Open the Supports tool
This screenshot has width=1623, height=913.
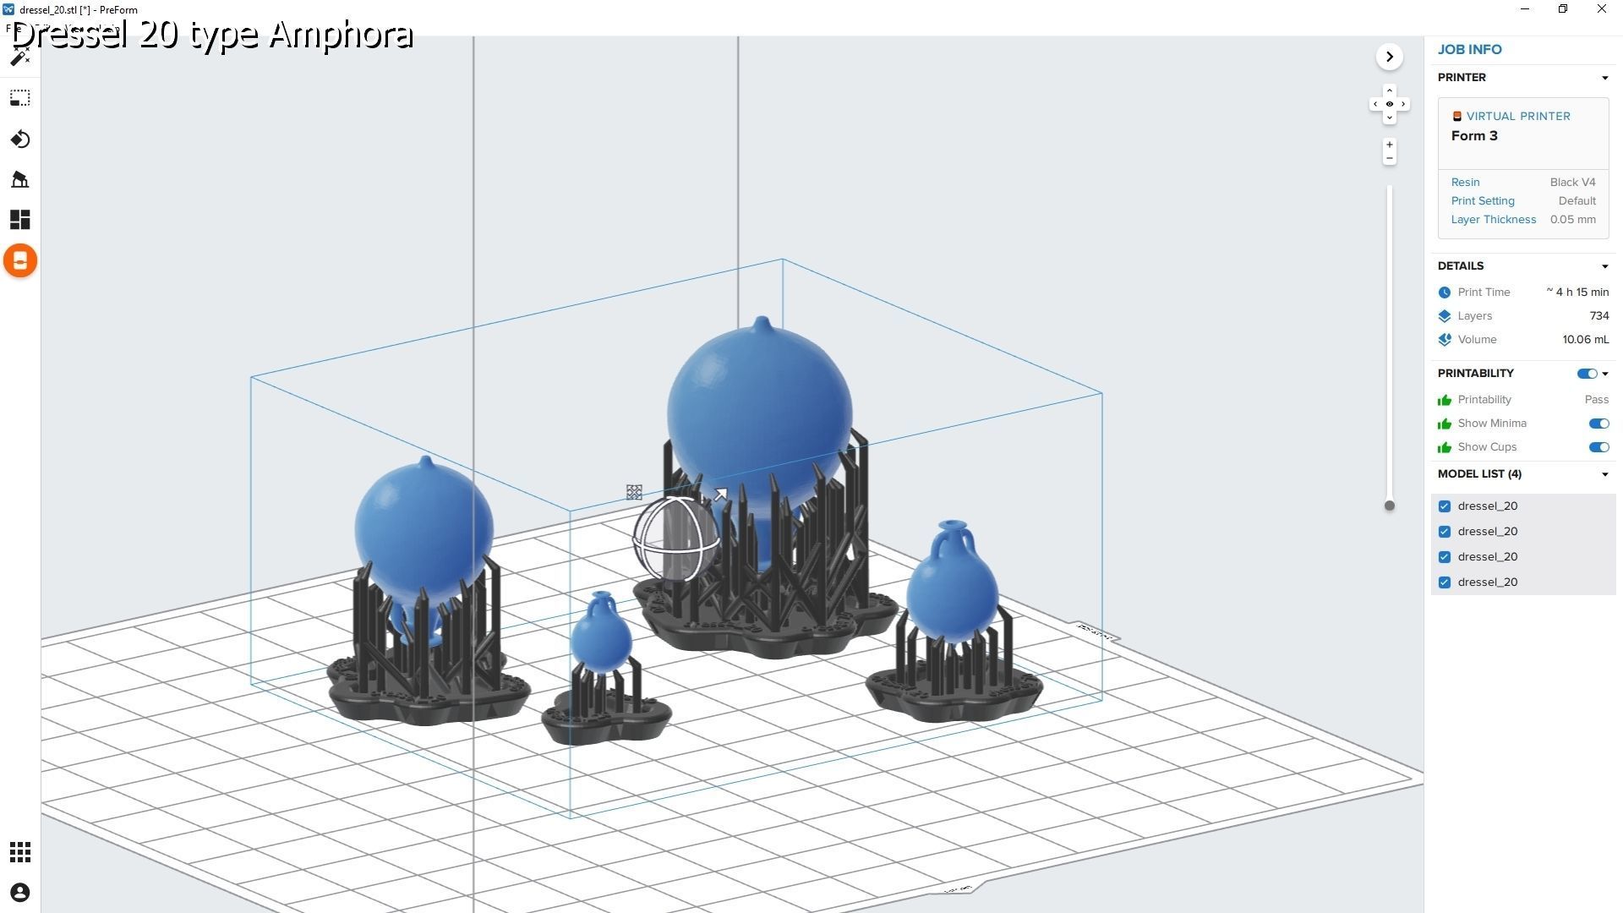pyautogui.click(x=20, y=179)
